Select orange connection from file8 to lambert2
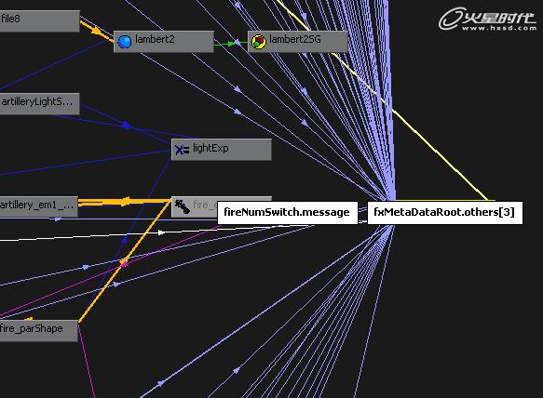Image resolution: width=543 pixels, height=398 pixels. 97,31
